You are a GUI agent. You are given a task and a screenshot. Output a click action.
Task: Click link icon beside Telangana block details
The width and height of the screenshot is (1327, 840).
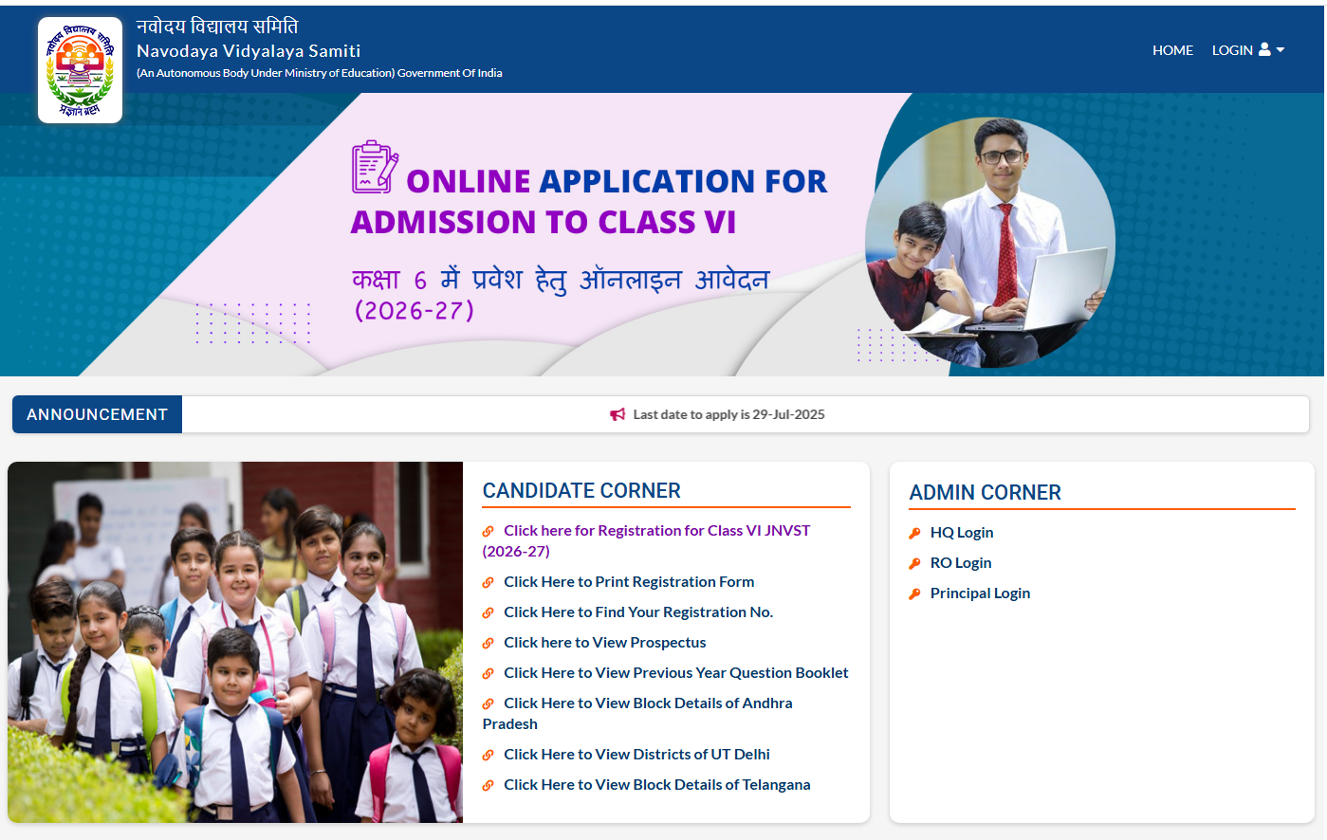click(x=488, y=785)
